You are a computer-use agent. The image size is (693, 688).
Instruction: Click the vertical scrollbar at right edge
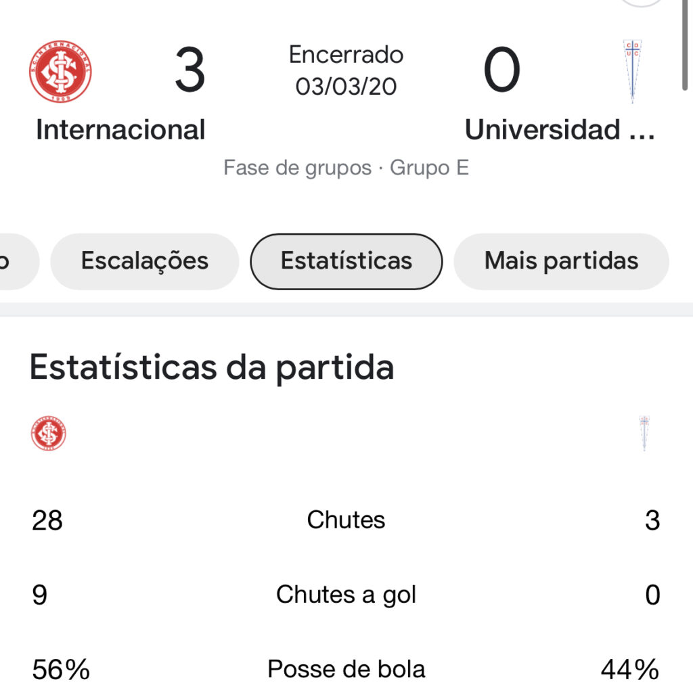click(x=685, y=45)
